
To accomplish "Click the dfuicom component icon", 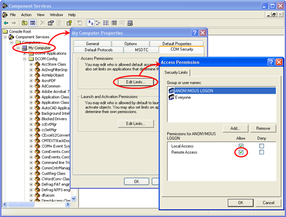I will coord(37,195).
